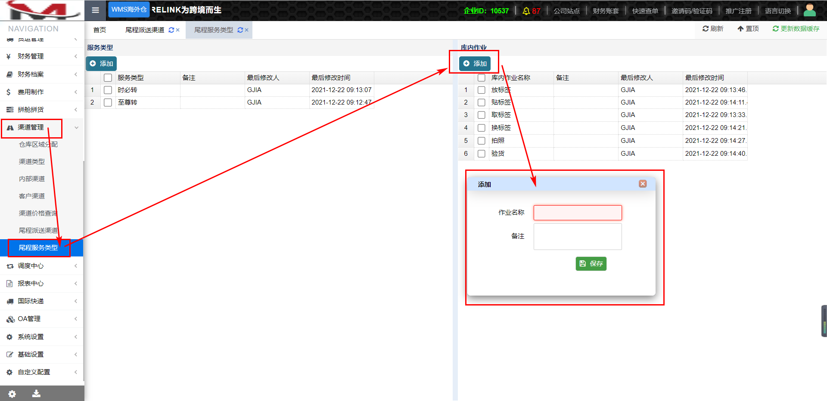
Task: Expand the 拼舱拼货 menu chevron
Action: pyautogui.click(x=76, y=110)
